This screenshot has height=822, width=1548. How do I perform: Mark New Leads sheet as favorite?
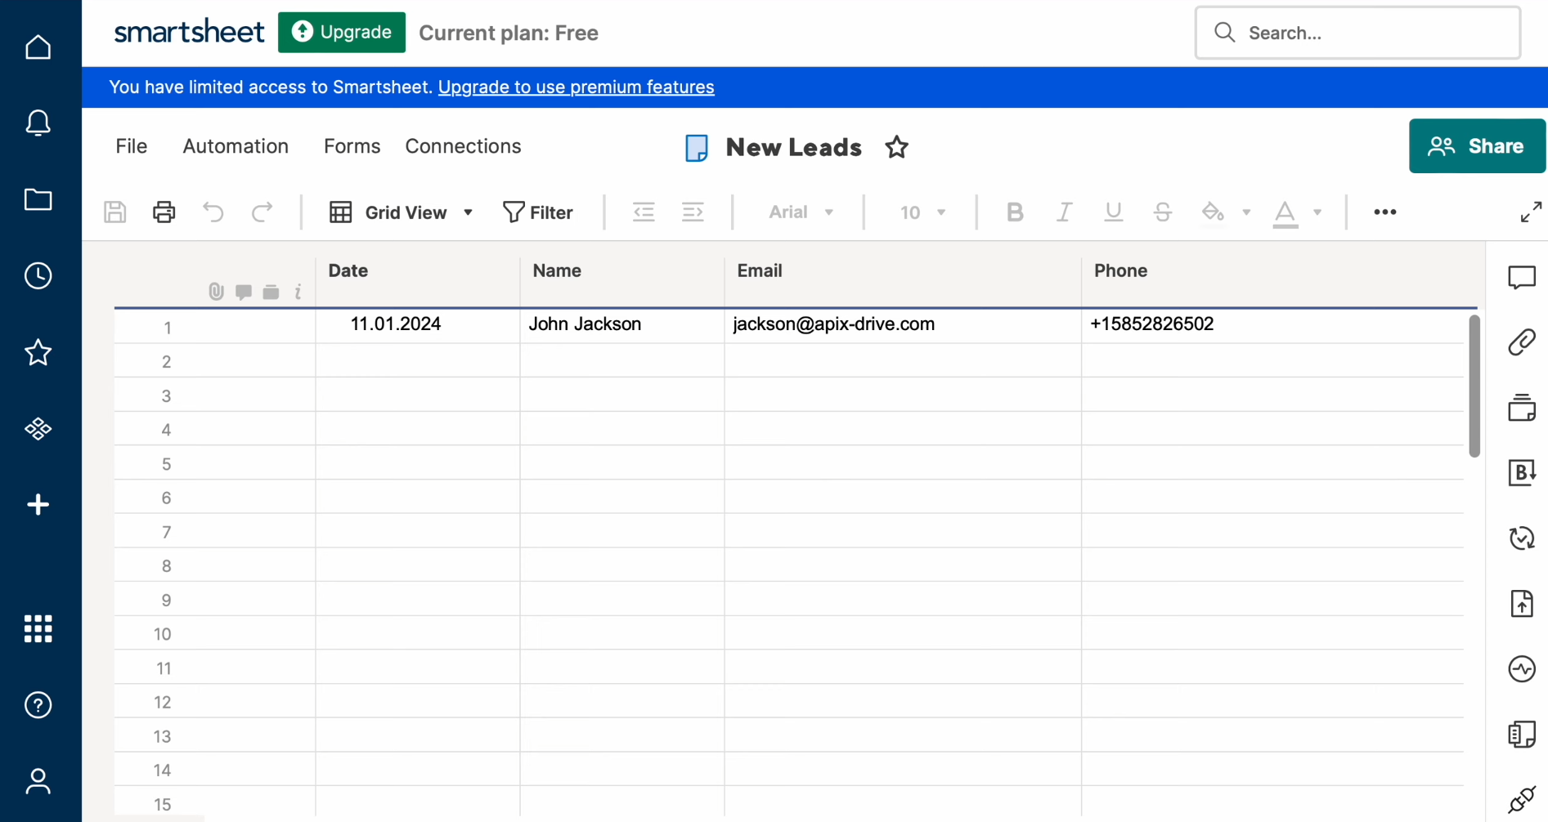coord(896,147)
